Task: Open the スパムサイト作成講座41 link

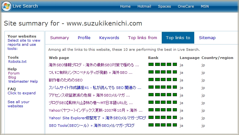Action: 95,88
